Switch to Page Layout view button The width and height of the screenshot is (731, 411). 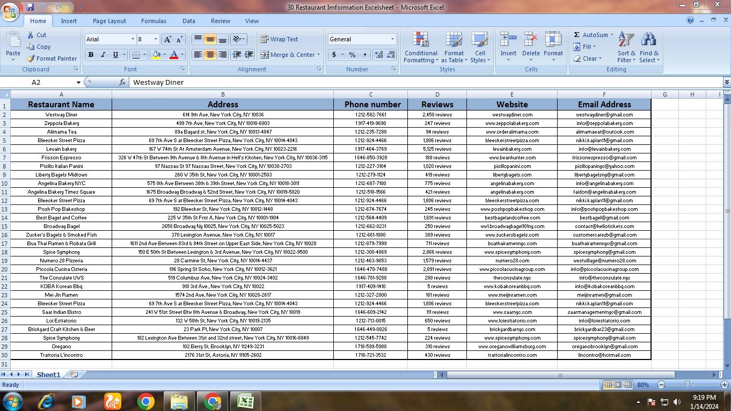(618, 385)
